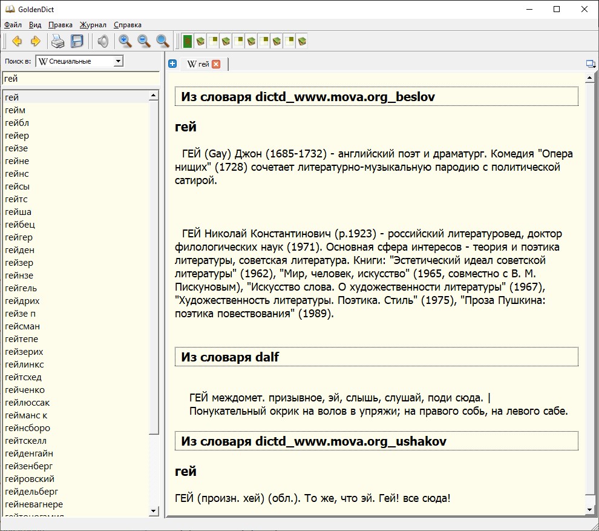Toggle the first yellow-square dictionary icon
The width and height of the screenshot is (599, 531).
point(213,41)
